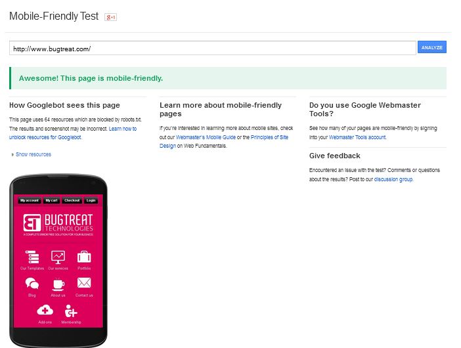Image resolution: width=461 pixels, height=348 pixels.
Task: Click the Our services monitor icon
Action: pos(58,257)
